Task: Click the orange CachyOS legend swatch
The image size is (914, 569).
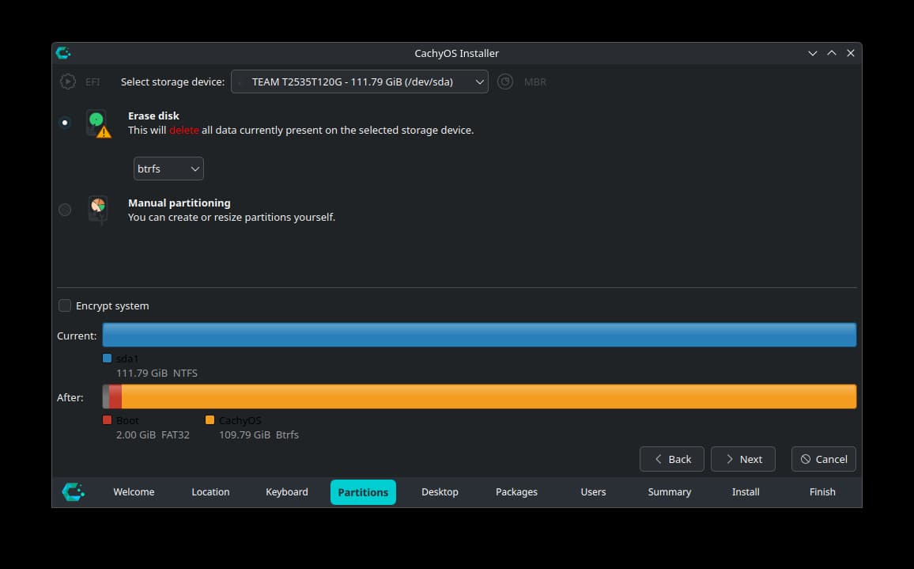Action: pyautogui.click(x=210, y=420)
